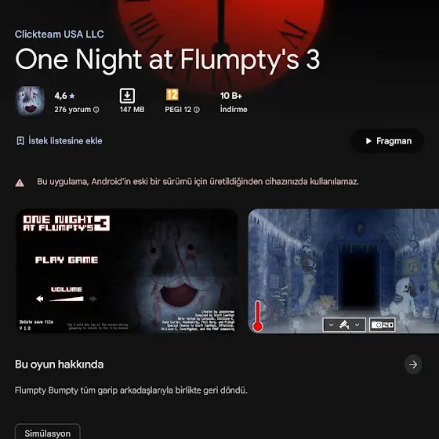Click the download size icon above 147 MB

point(127,96)
